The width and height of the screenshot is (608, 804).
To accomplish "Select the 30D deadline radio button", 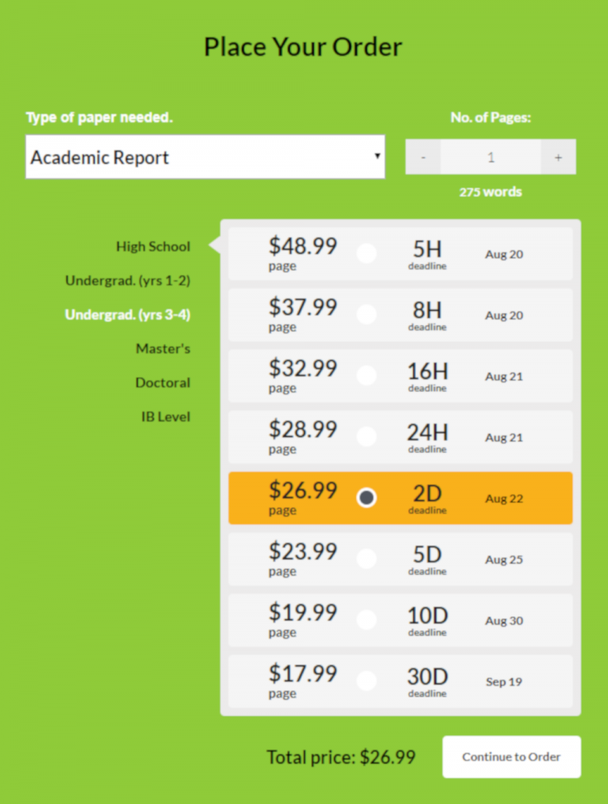I will click(367, 681).
